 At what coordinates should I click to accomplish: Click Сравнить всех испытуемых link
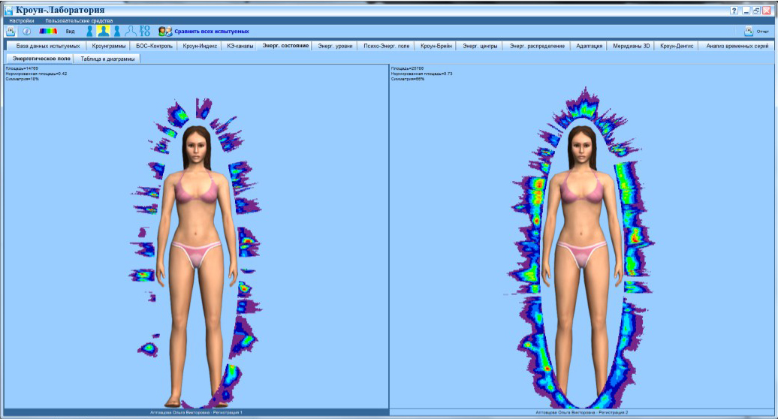coord(212,32)
